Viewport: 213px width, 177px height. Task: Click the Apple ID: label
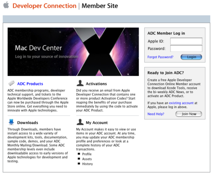tap(156, 41)
